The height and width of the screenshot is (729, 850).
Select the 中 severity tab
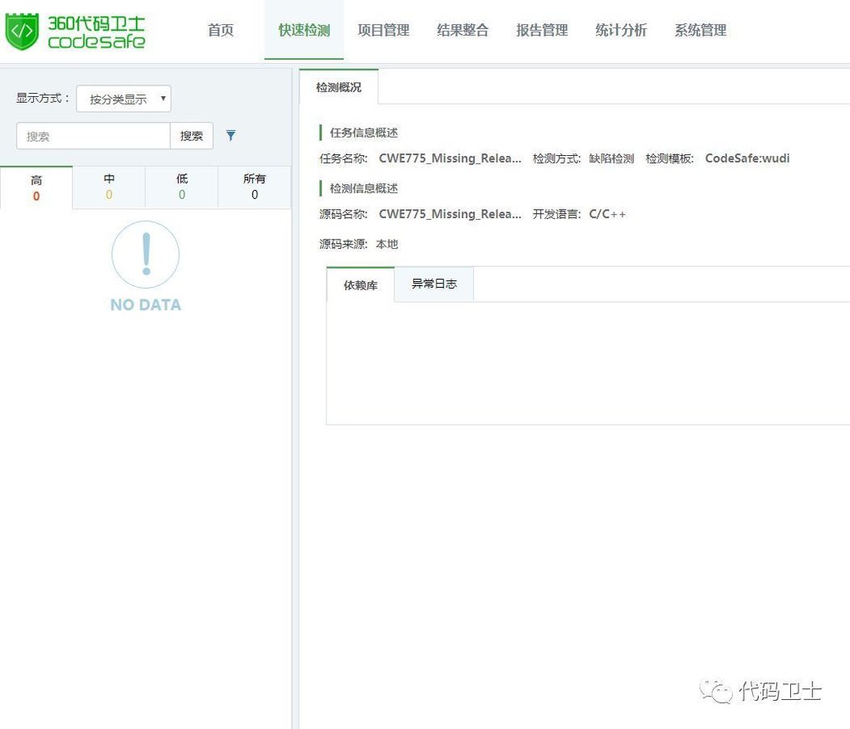pos(109,187)
